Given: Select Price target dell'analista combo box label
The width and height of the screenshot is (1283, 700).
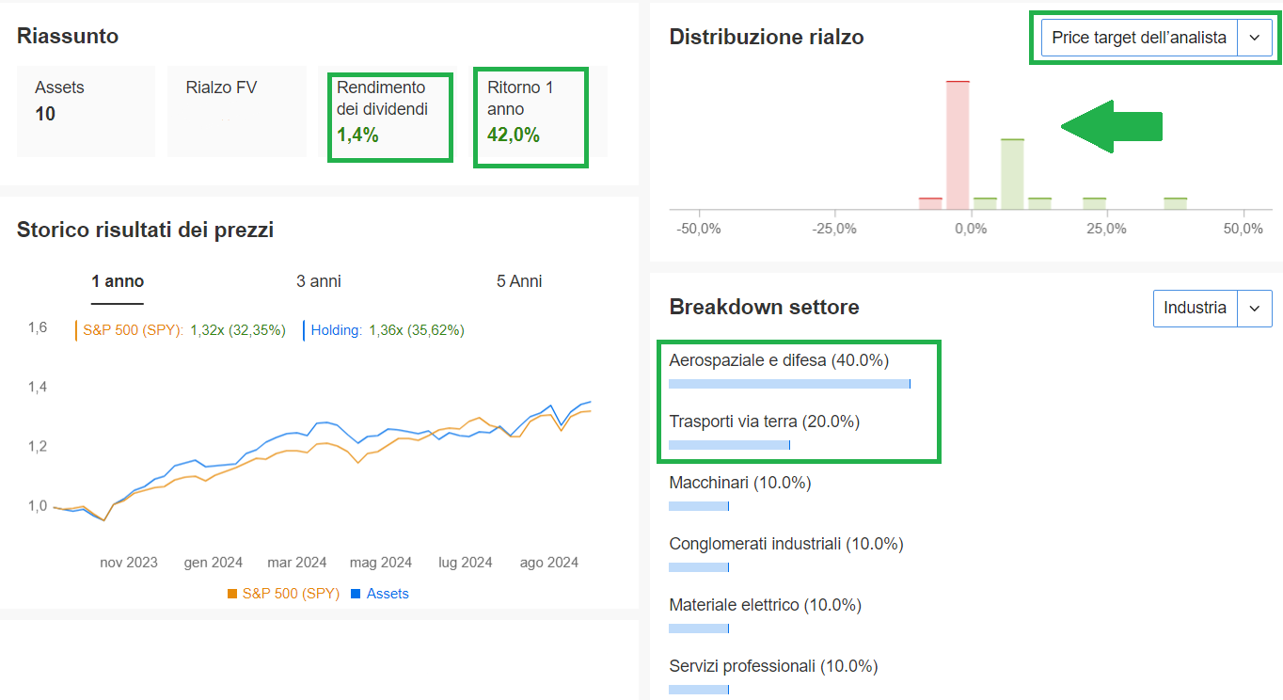Looking at the screenshot, I should (x=1139, y=38).
